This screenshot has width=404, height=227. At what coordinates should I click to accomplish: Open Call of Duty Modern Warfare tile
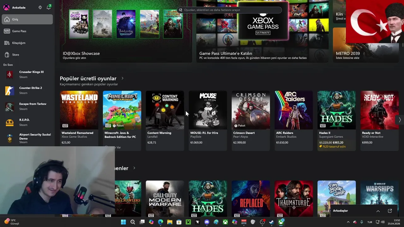165,199
